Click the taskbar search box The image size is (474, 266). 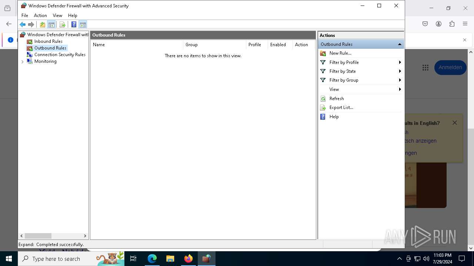[x=71, y=259]
